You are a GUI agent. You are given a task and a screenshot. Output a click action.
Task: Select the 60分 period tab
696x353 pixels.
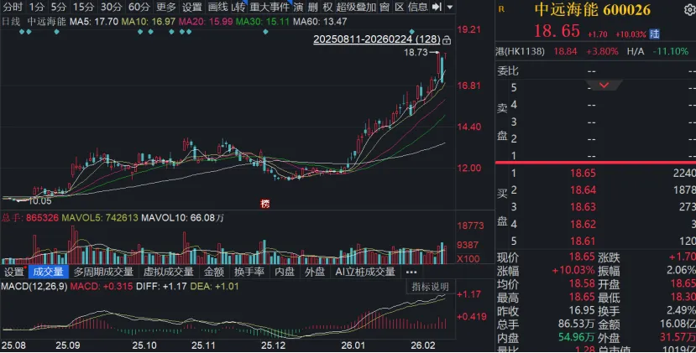(x=139, y=7)
